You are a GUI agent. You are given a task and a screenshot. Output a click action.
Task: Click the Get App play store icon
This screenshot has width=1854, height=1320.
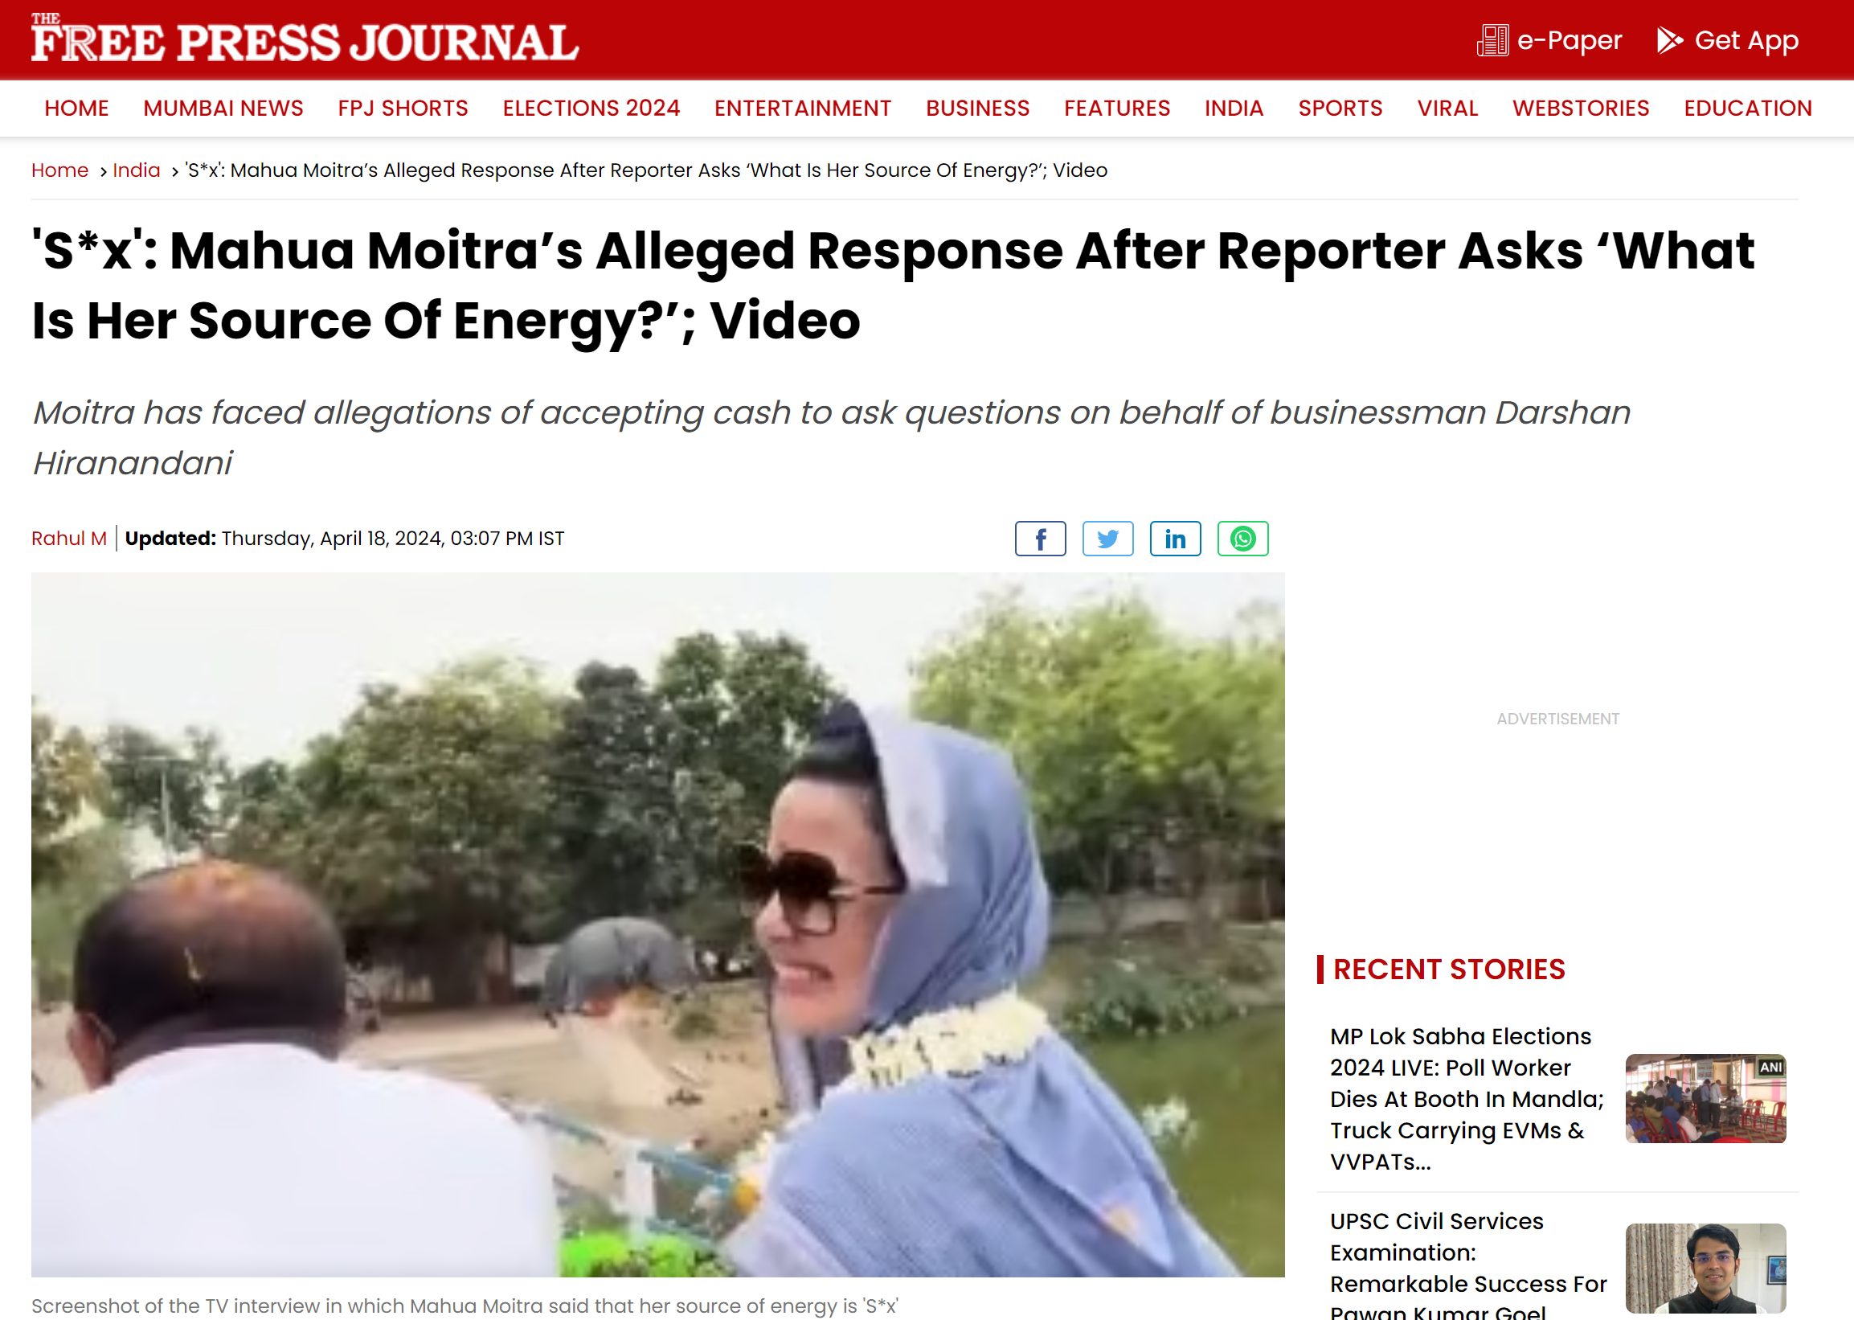click(x=1670, y=40)
